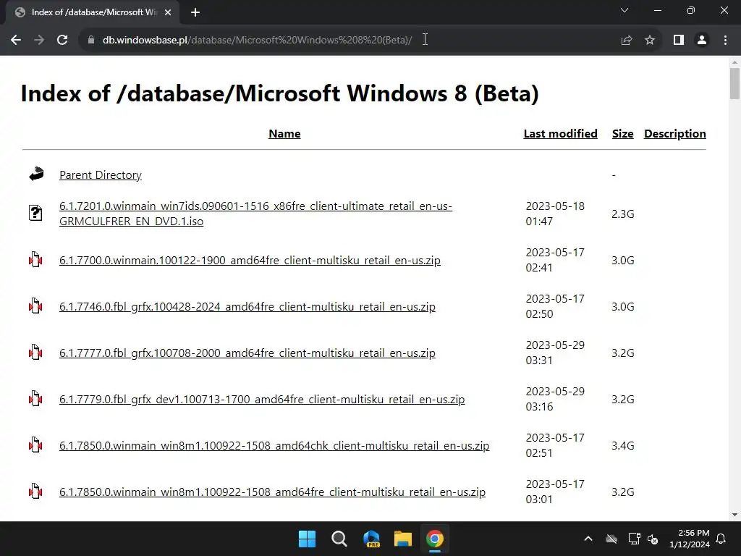Click the Chrome taskbar icon
Screen dimensions: 741x556
coord(435,539)
